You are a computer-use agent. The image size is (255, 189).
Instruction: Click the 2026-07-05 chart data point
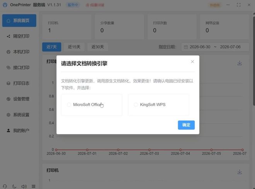pyautogui.click(x=211, y=150)
